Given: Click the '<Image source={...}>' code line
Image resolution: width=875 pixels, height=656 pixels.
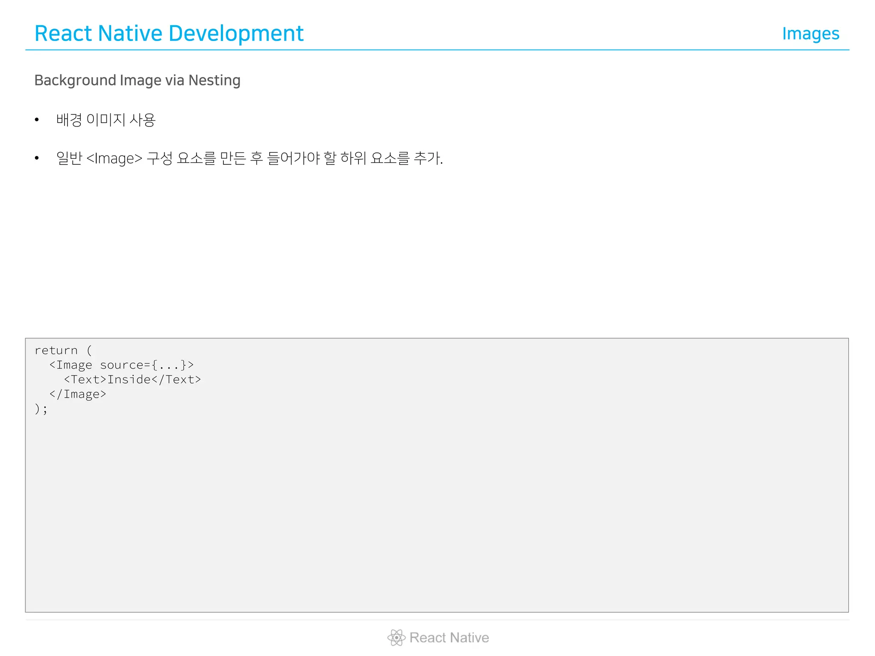Looking at the screenshot, I should [x=122, y=365].
